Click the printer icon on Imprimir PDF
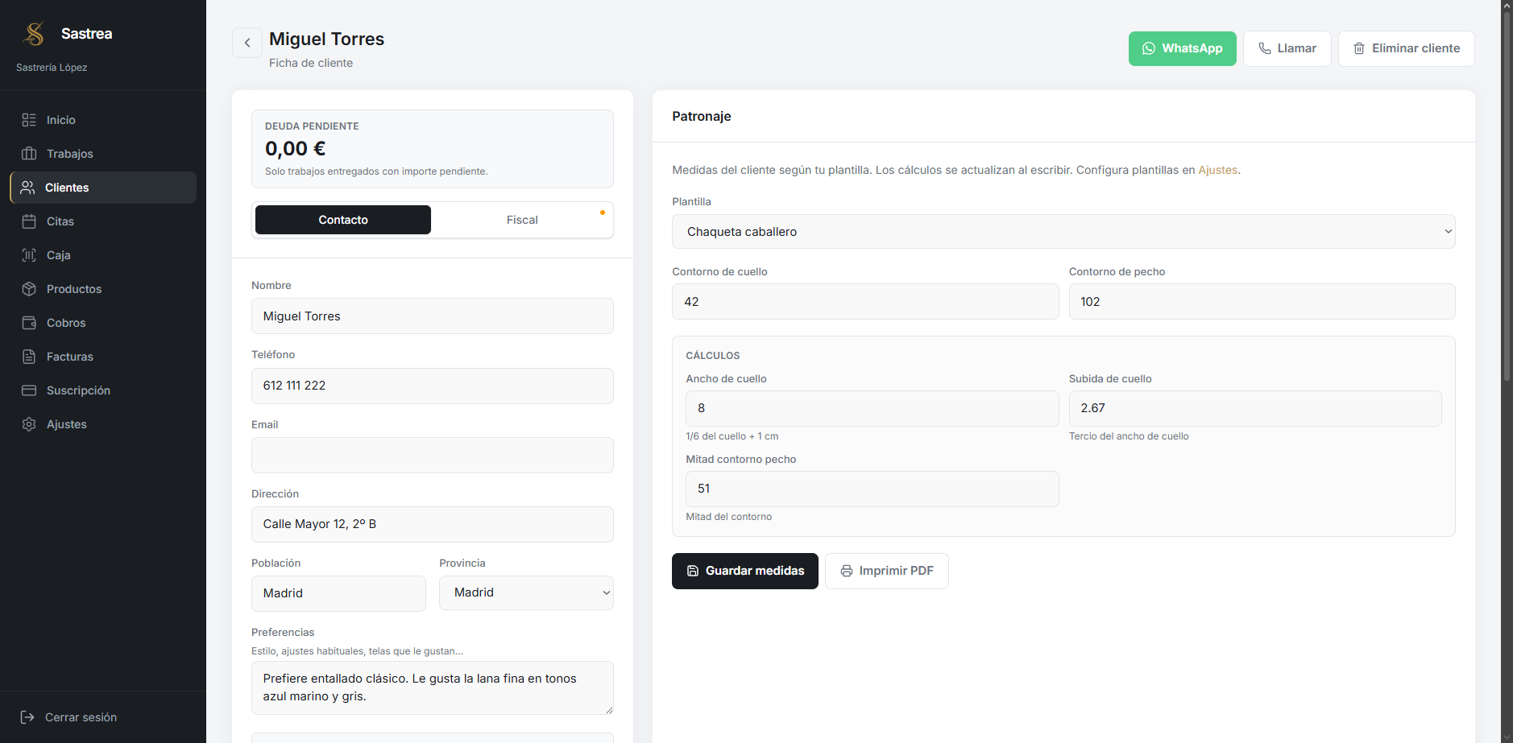 [x=847, y=571]
